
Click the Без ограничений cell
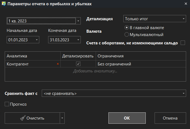(x=114, y=64)
